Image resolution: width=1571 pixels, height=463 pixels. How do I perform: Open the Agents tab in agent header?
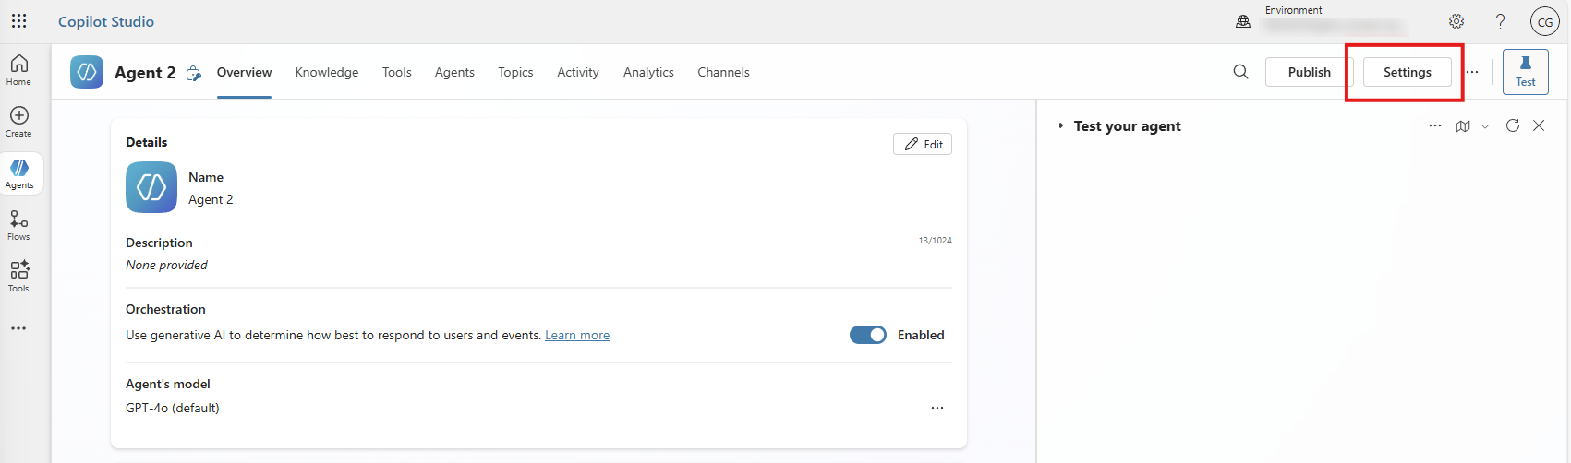tap(454, 72)
